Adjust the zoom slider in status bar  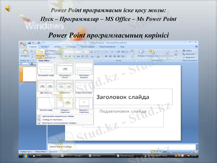tap(179, 151)
